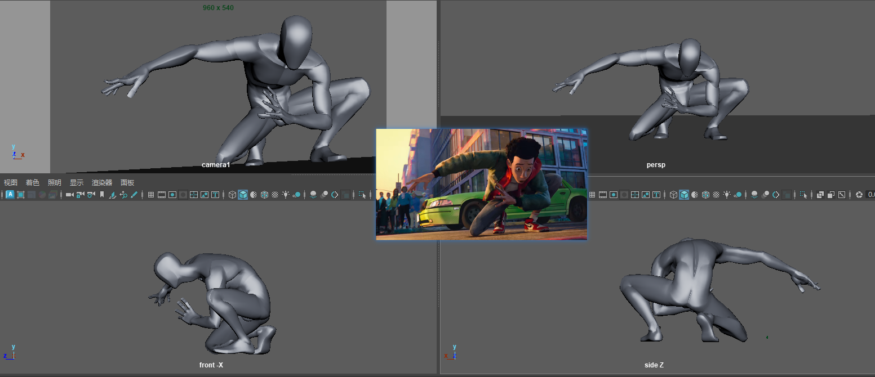
Task: Open the 渲染器 menu
Action: [x=102, y=182]
